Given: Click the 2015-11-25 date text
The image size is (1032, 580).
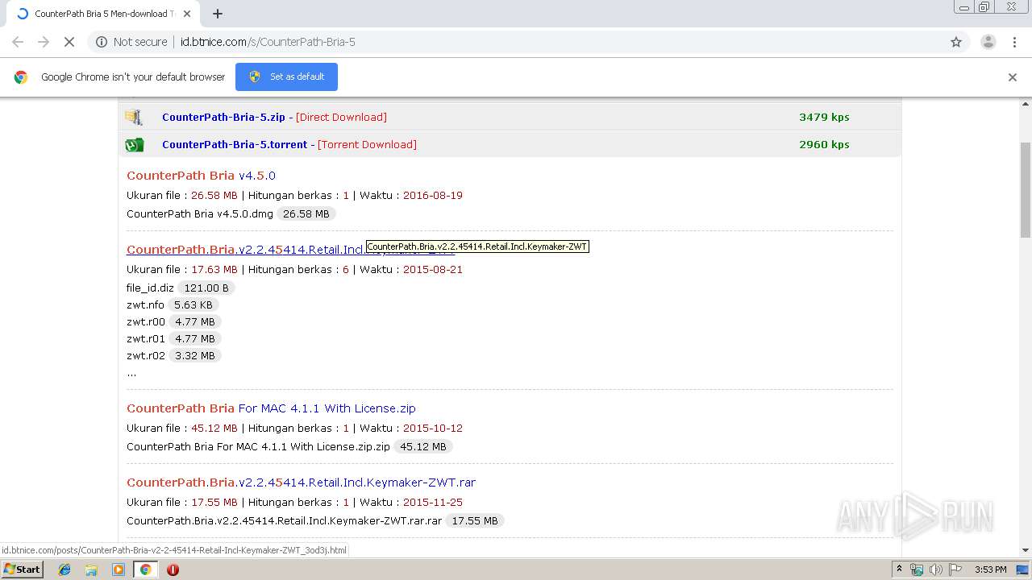Looking at the screenshot, I should [433, 503].
